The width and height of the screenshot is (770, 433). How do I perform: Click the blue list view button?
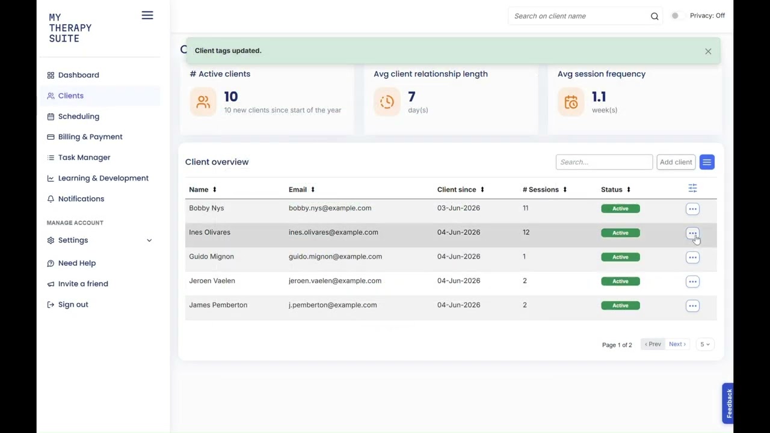pos(707,162)
